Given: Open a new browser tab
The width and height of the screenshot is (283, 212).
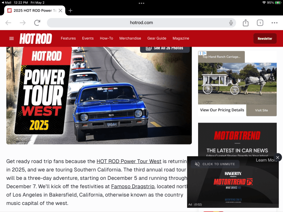Looking at the screenshot, I should click(70, 11).
